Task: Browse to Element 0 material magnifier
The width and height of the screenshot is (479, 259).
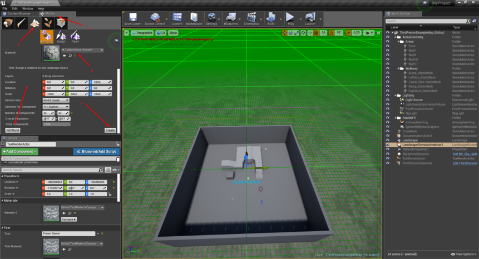Action: (x=70, y=213)
